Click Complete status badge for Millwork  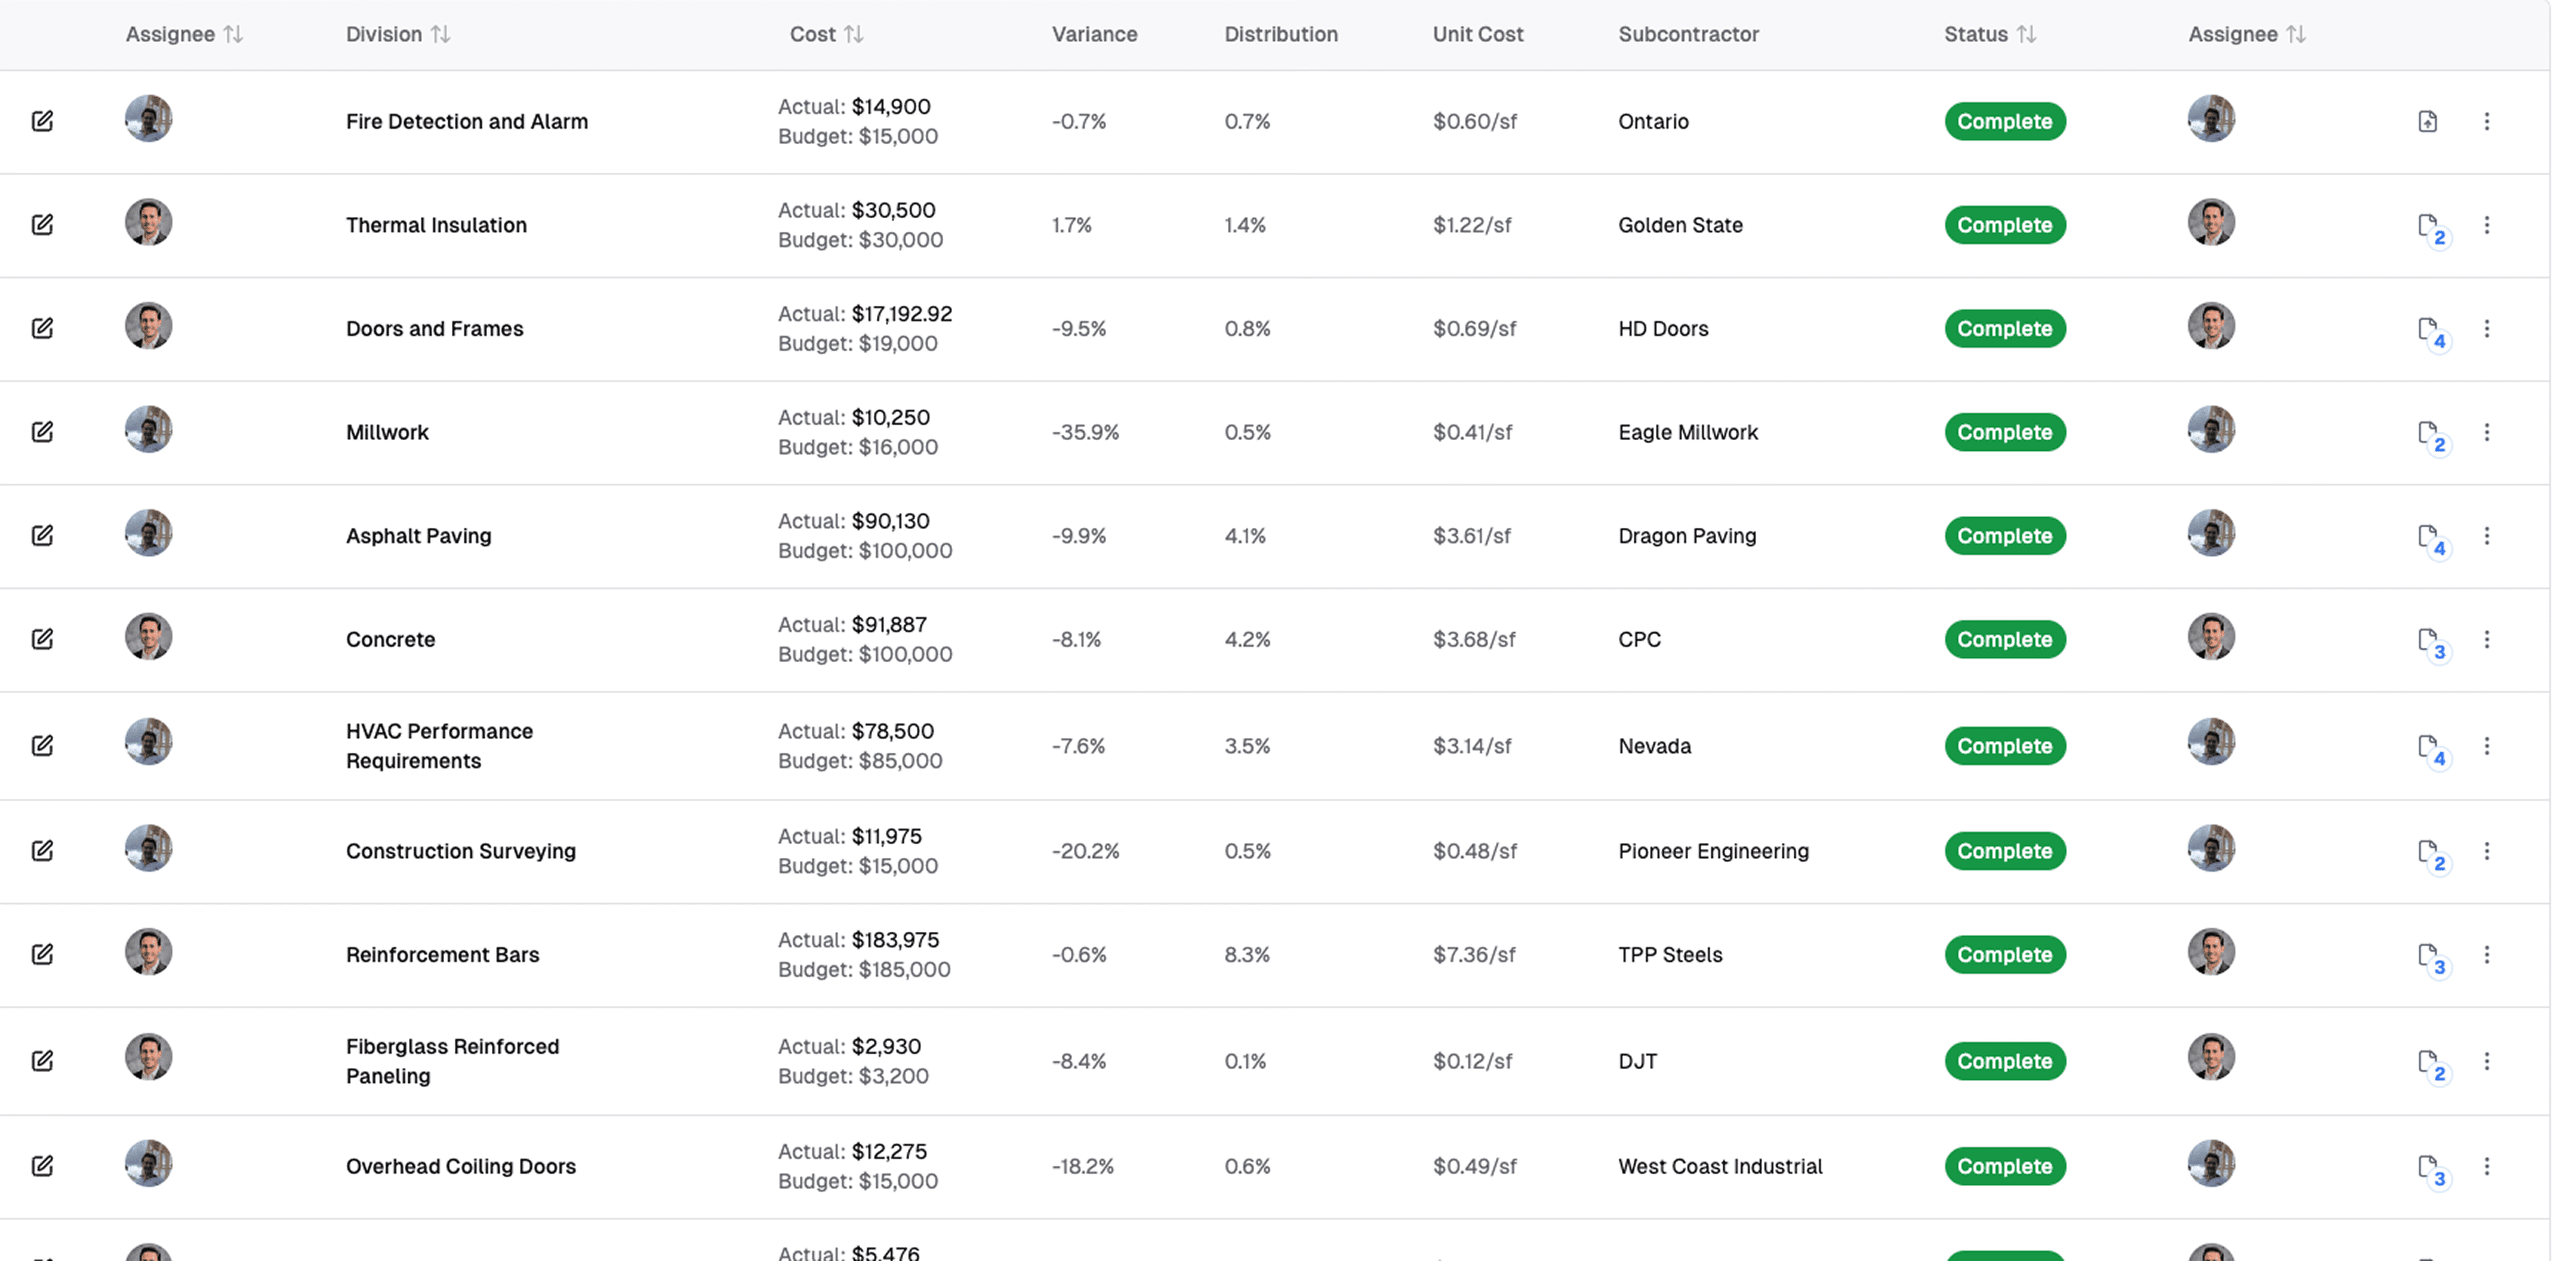(2005, 432)
